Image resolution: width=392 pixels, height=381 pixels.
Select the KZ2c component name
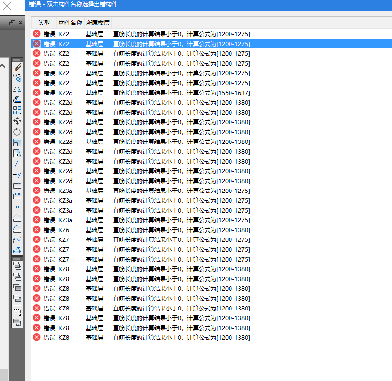click(65, 93)
